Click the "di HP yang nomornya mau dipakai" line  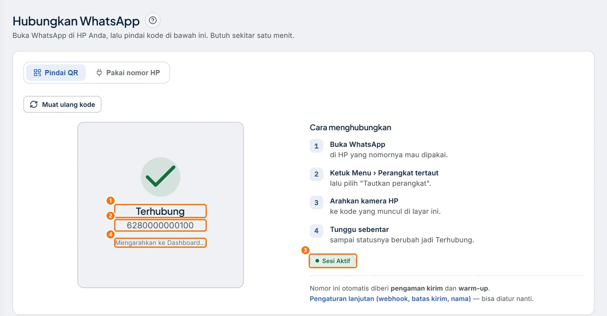[x=389, y=155]
